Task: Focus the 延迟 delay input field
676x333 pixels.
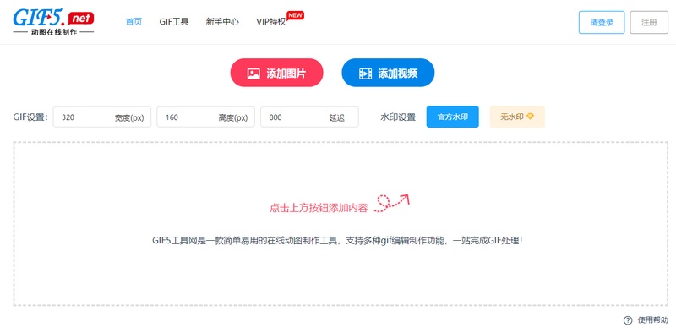Action: click(x=309, y=117)
